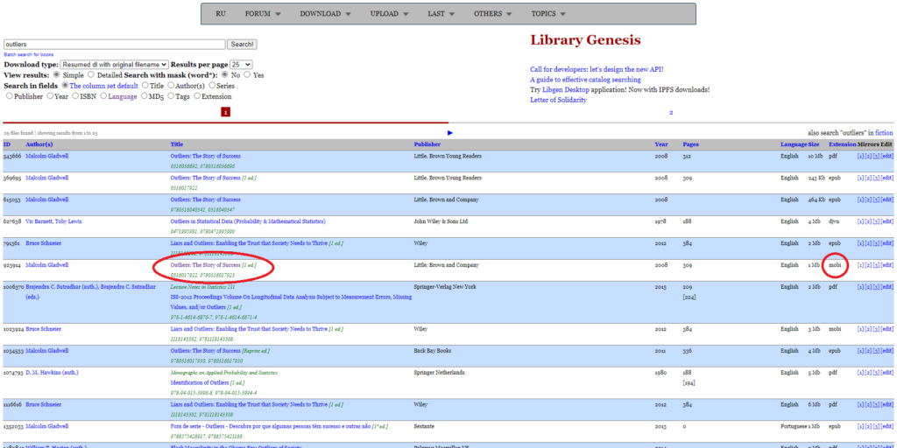Image resolution: width=897 pixels, height=448 pixels.
Task: Sort results by ID column header
Action: pyautogui.click(x=7, y=144)
